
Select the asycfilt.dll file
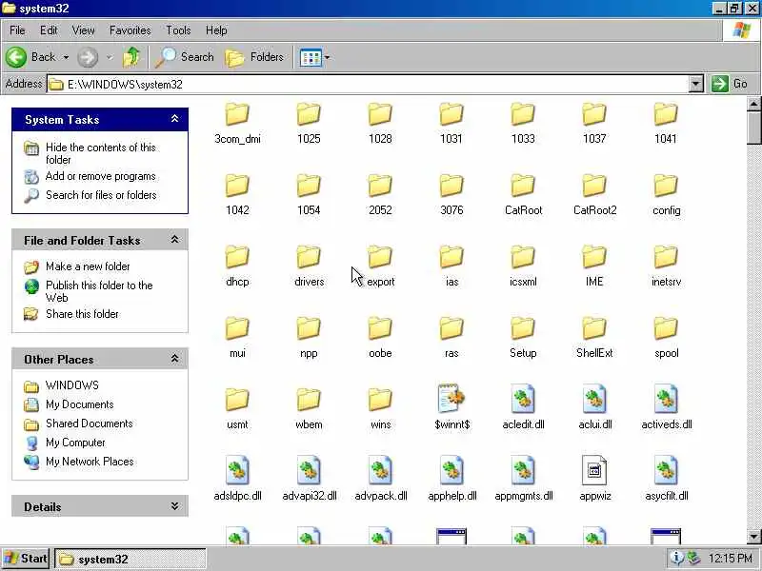coord(666,479)
